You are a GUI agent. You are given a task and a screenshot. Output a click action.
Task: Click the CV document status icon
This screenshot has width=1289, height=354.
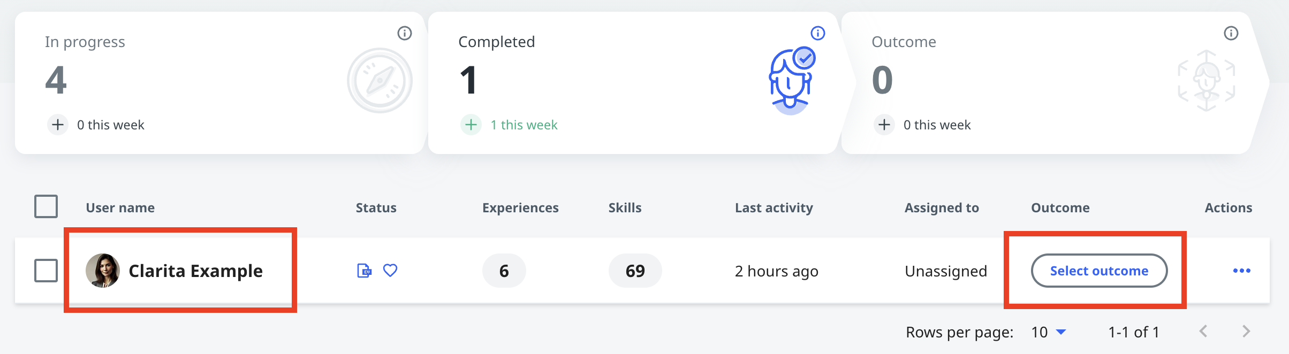[364, 271]
